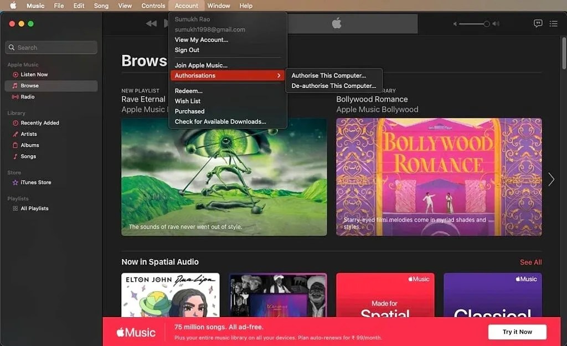Open the Window menu

tap(219, 6)
